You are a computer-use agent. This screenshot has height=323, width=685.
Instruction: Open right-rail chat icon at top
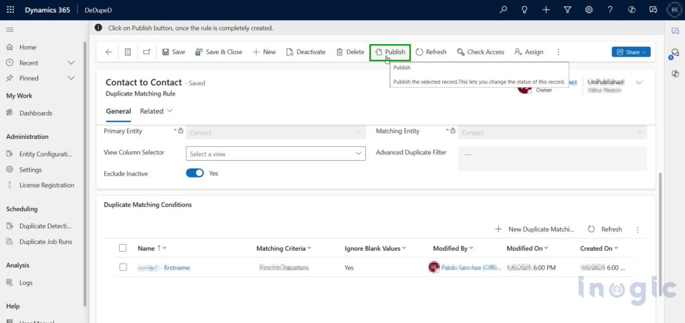[x=676, y=31]
